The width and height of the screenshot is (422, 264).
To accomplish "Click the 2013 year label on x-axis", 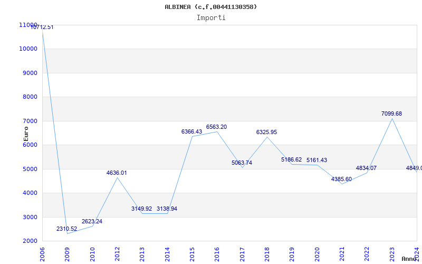I will click(142, 254).
